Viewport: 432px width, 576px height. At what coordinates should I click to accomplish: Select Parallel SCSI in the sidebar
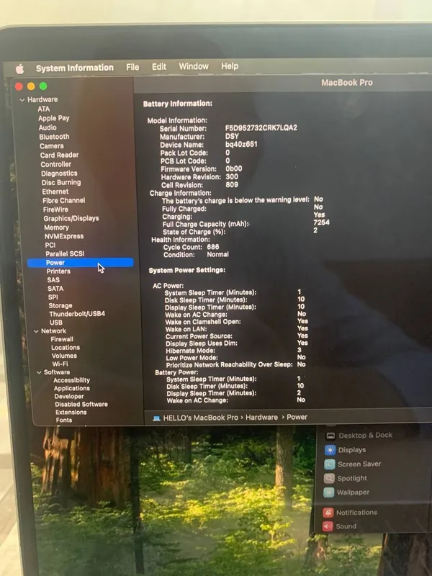[x=65, y=254]
